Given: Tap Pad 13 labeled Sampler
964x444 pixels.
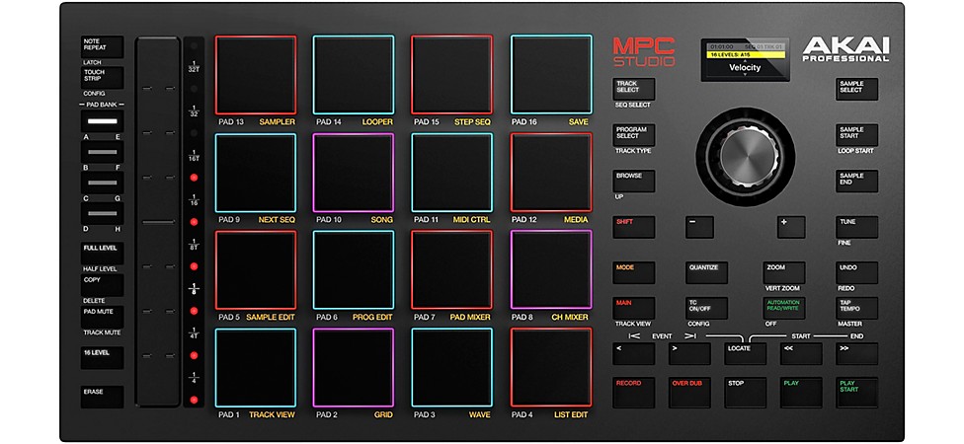Looking at the screenshot, I should pyautogui.click(x=256, y=75).
